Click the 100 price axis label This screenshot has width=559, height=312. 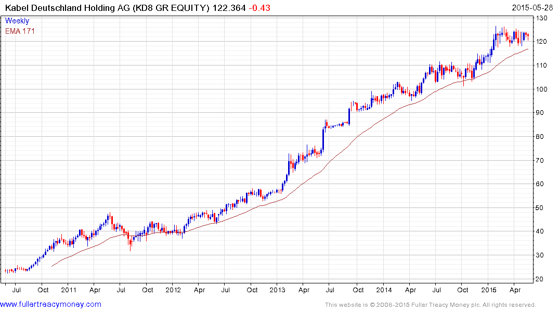tap(541, 89)
